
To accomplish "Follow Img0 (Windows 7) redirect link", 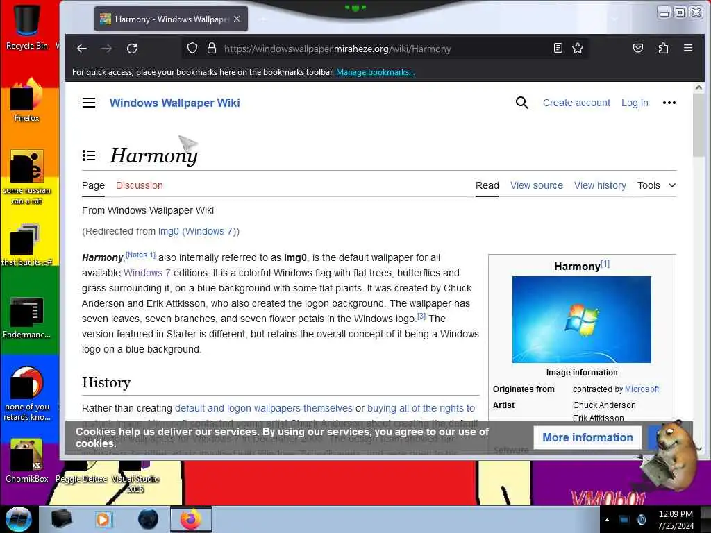I will point(196,231).
